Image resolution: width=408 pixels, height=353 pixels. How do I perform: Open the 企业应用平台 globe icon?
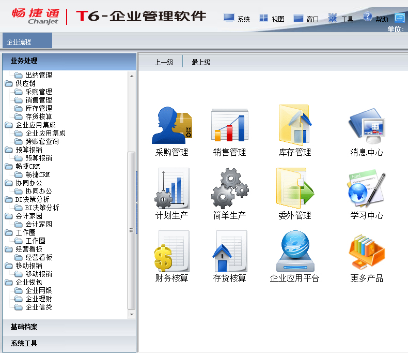click(x=294, y=252)
